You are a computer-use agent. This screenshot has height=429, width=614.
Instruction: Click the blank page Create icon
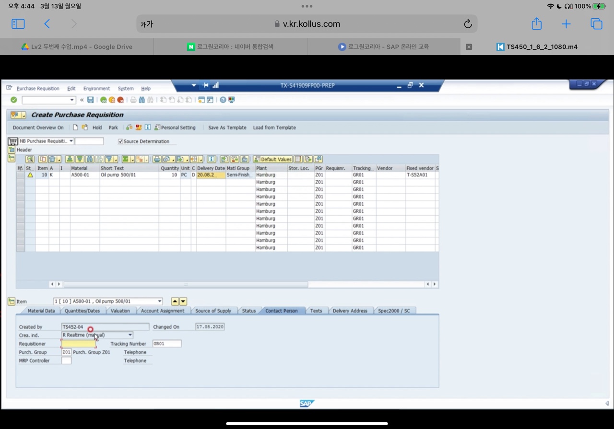[75, 128]
